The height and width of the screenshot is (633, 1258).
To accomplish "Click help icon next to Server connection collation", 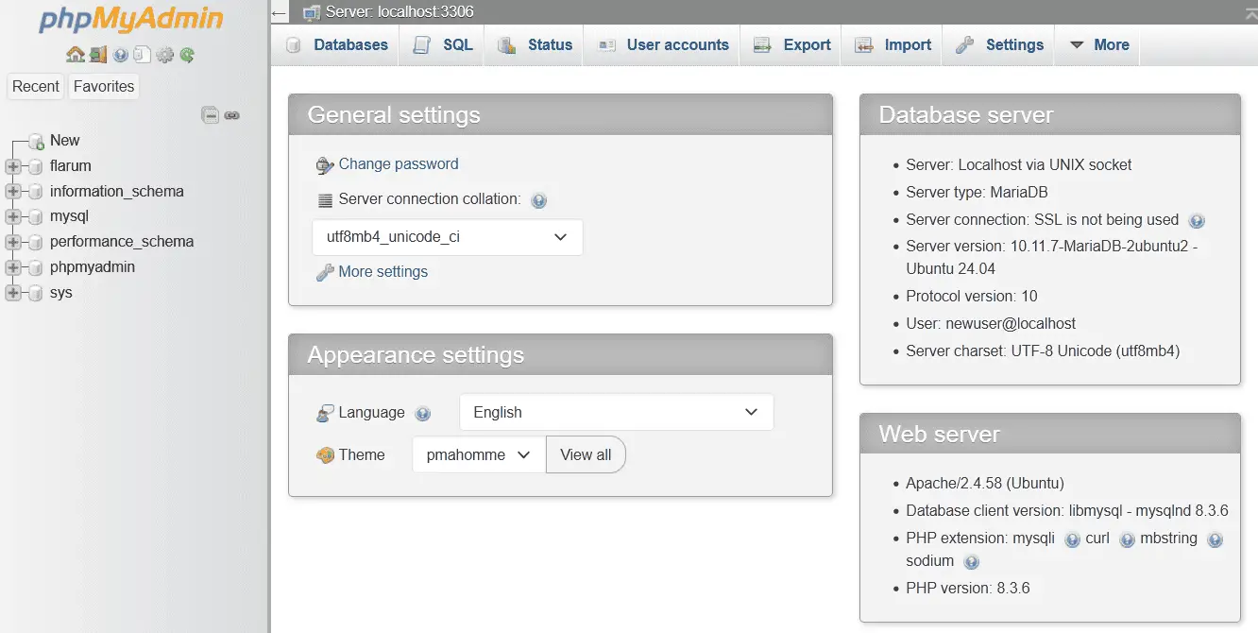I will coord(538,200).
